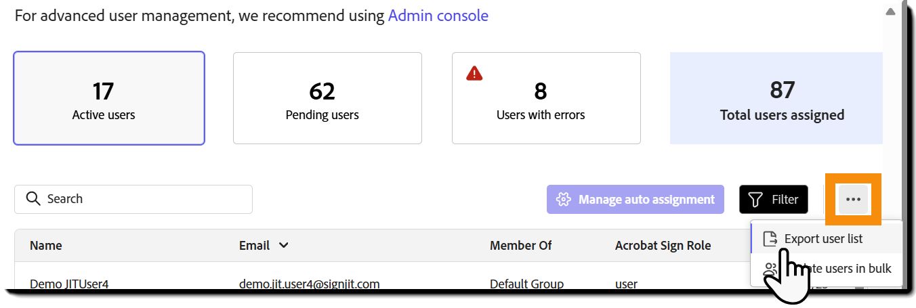
Task: Select the 87 Total users assigned card
Action: pyautogui.click(x=776, y=98)
